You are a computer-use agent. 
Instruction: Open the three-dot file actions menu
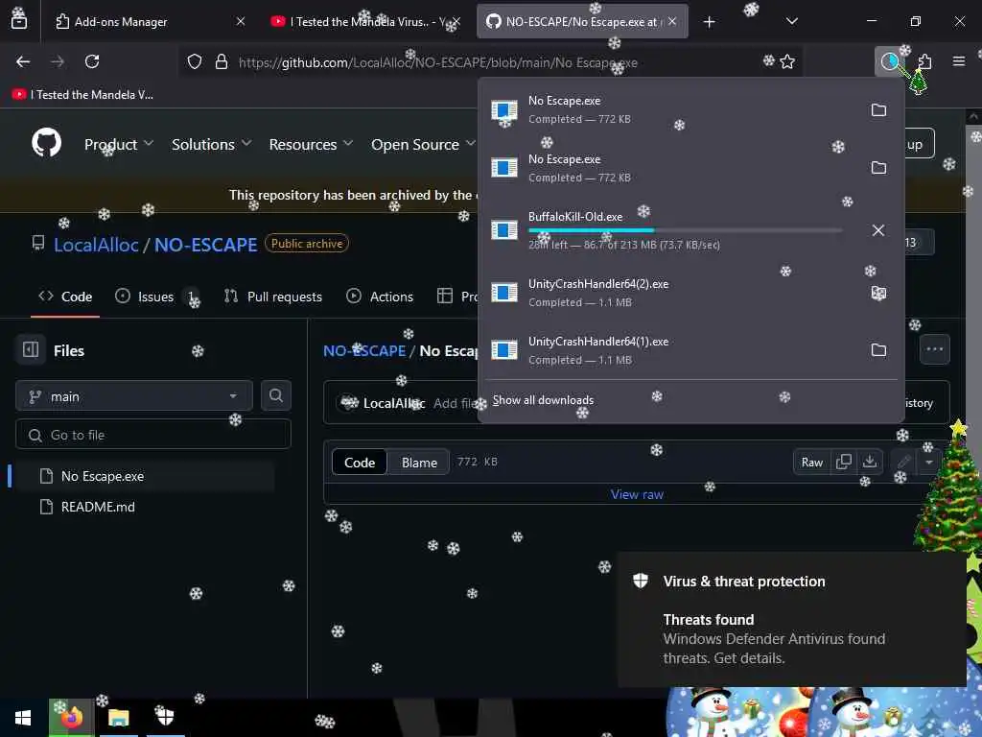[934, 349]
